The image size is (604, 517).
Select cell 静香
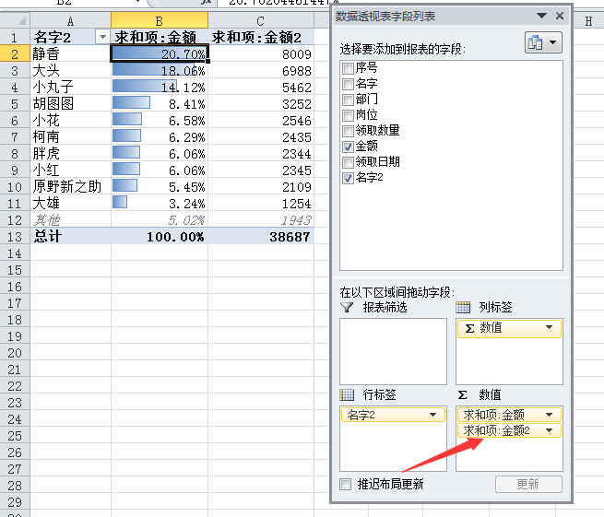pos(70,53)
